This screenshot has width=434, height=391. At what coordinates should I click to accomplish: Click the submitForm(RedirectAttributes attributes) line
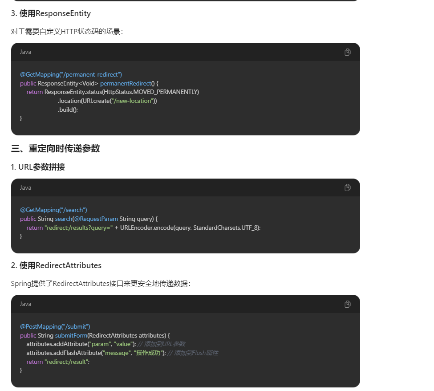tap(95, 335)
